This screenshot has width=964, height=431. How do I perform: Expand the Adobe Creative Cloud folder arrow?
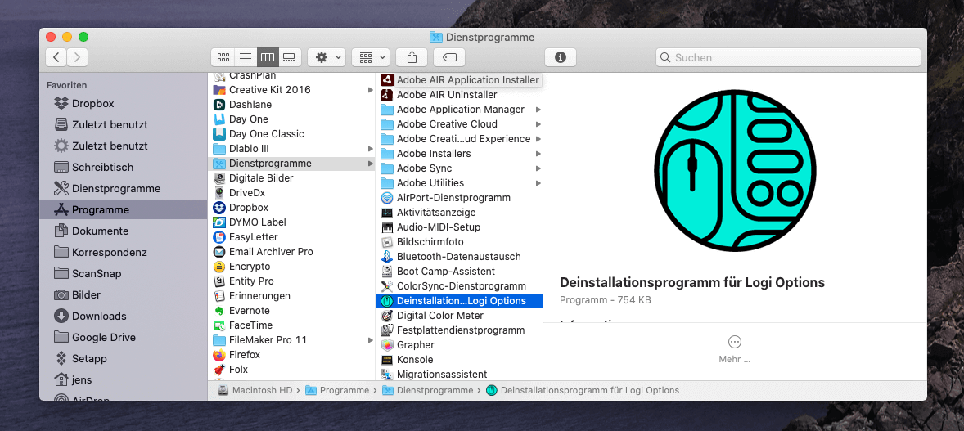tap(538, 124)
